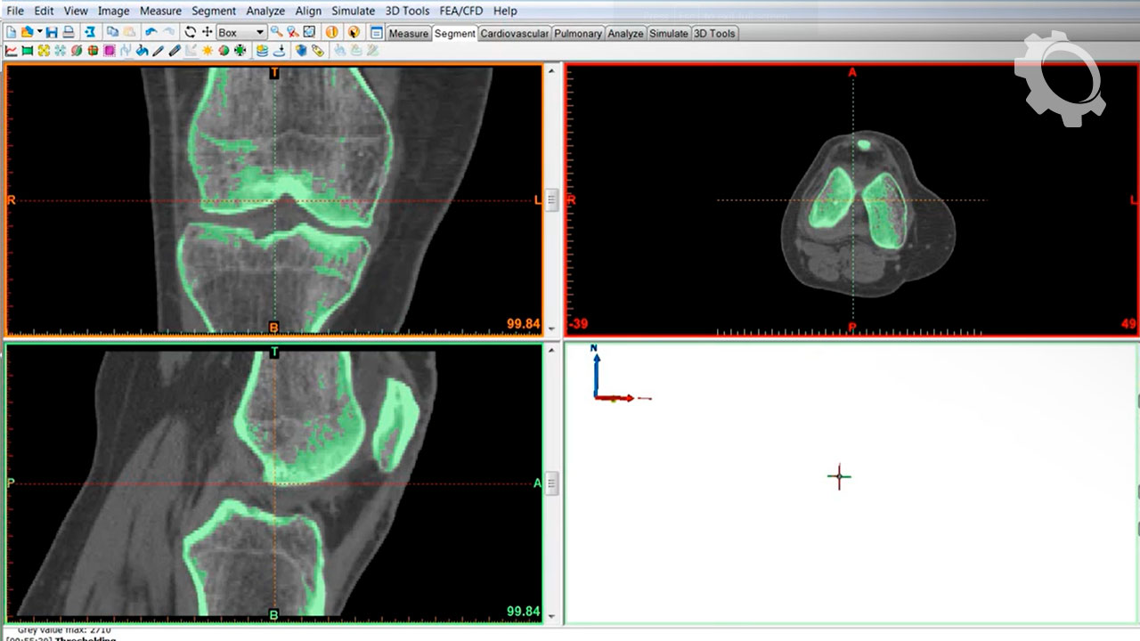Select the Pan view crosshair-arrows tool

tap(208, 32)
